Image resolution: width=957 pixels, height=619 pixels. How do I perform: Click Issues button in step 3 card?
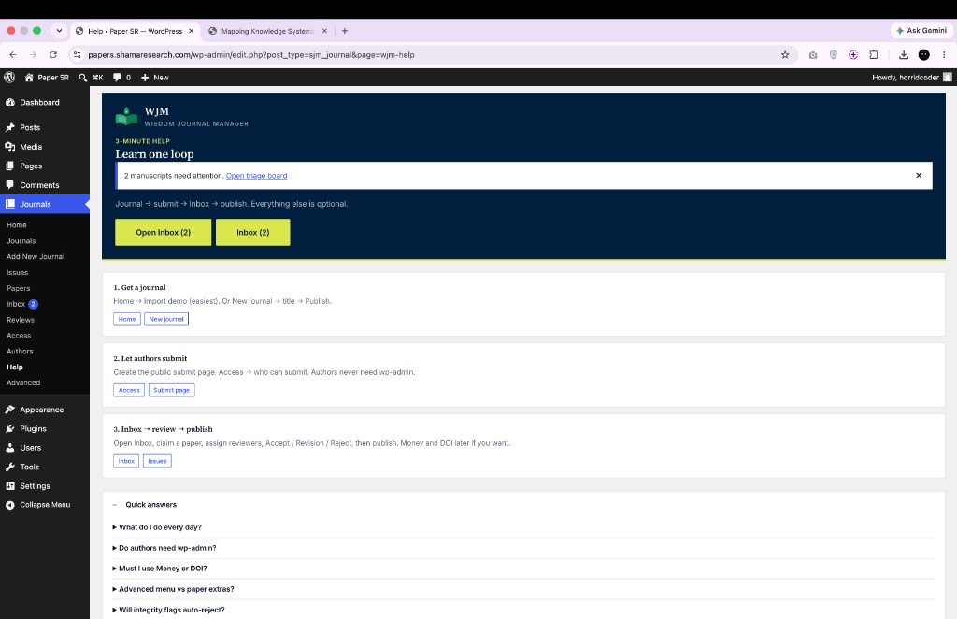[x=157, y=461]
